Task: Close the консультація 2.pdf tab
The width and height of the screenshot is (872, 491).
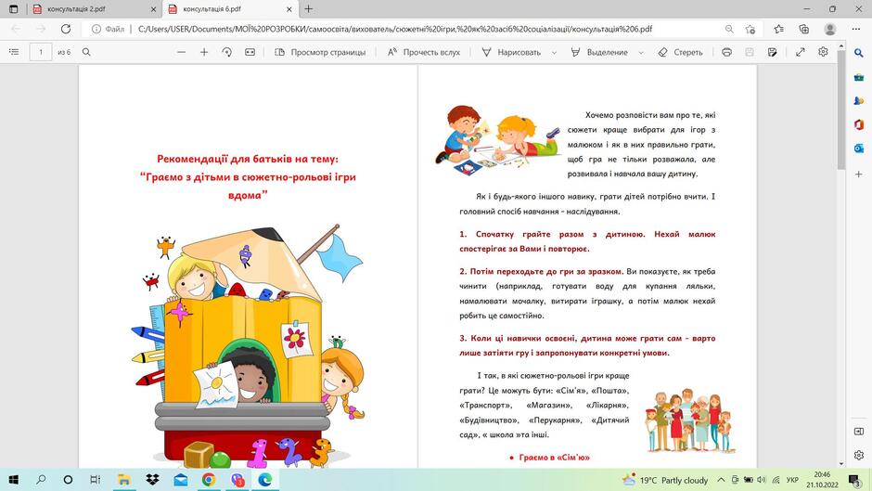Action: pyautogui.click(x=153, y=9)
